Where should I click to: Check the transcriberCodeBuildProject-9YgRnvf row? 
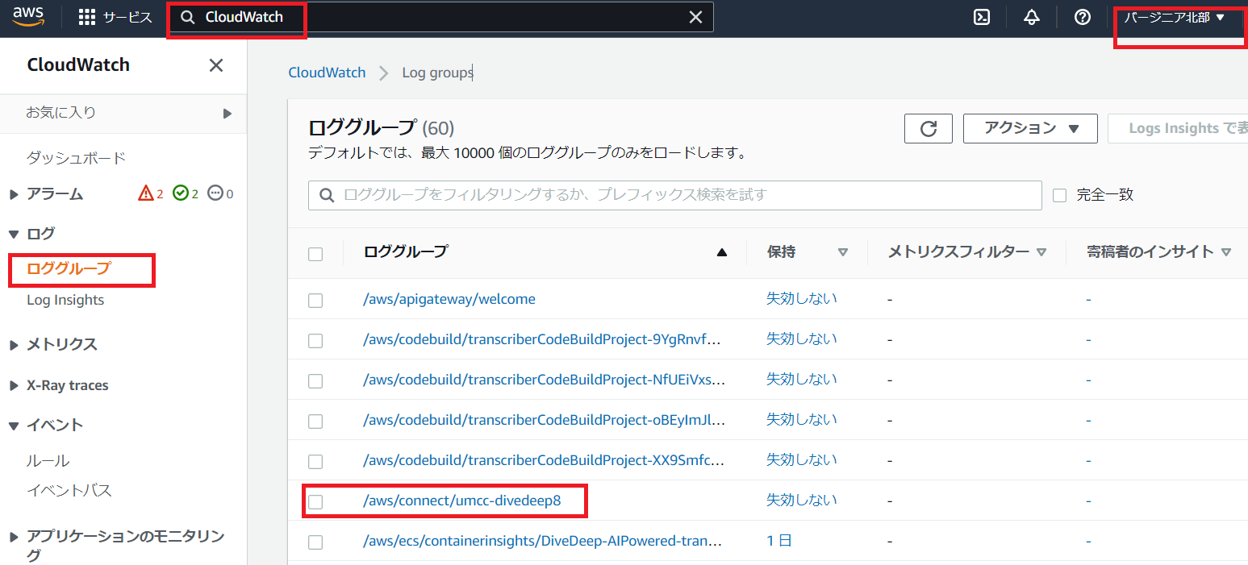tap(315, 340)
